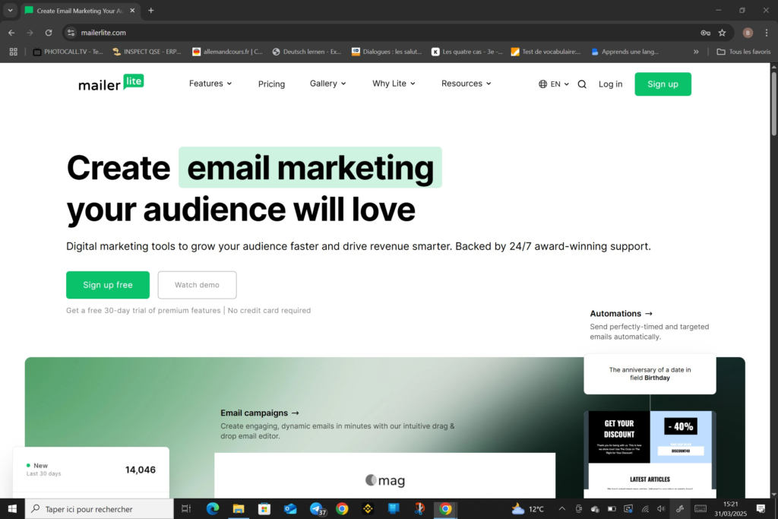Open Deutsch lernen bookmark
This screenshot has height=519, width=778.
[307, 52]
